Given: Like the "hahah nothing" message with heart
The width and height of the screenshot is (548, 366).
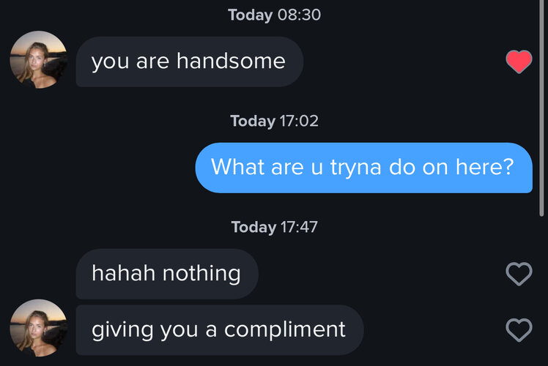Looking at the screenshot, I should coord(519,274).
